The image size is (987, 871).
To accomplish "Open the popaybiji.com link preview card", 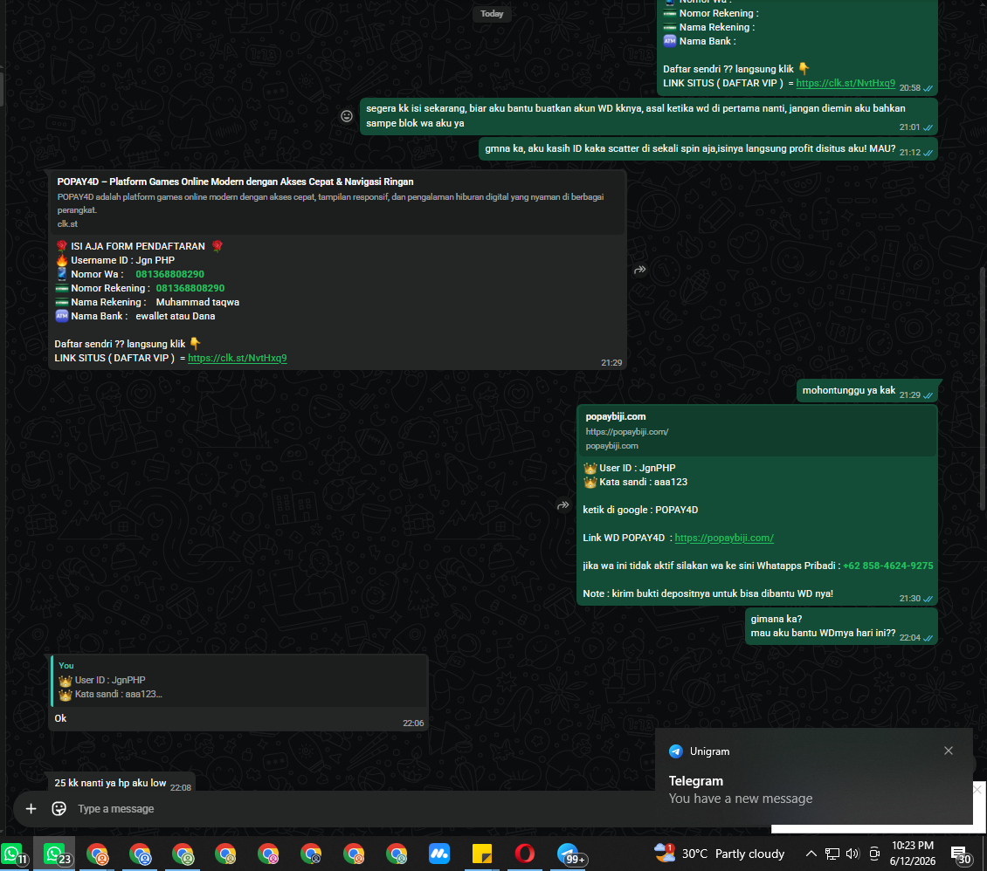I will (756, 431).
